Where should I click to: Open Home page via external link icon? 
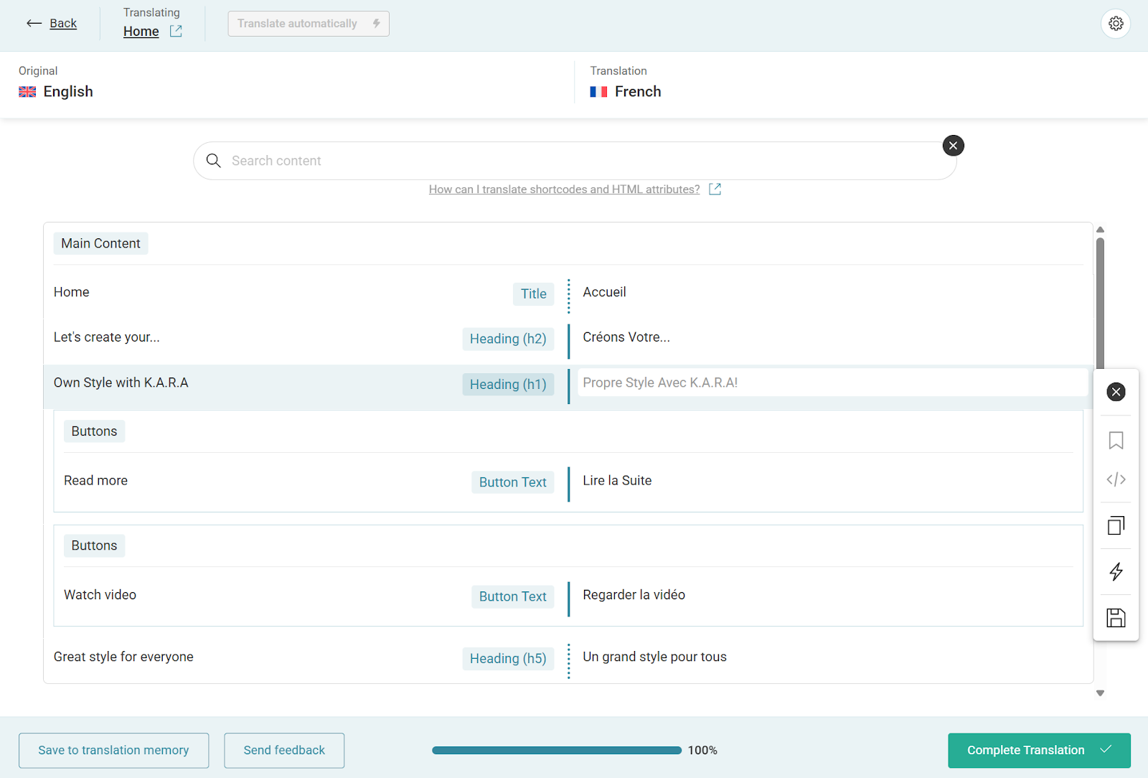coord(176,31)
